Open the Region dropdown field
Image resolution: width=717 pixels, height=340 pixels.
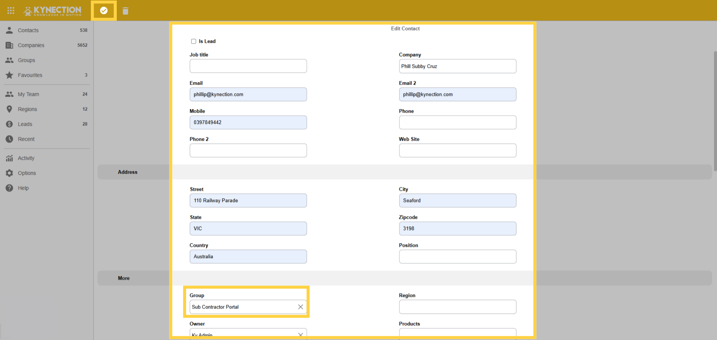(457, 307)
